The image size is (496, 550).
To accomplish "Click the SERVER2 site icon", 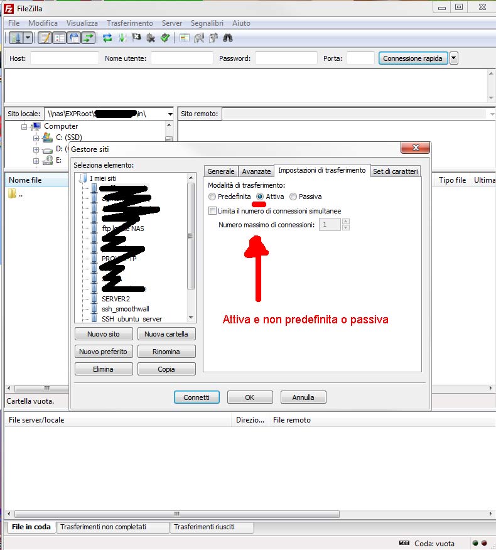I will pyautogui.click(x=94, y=299).
